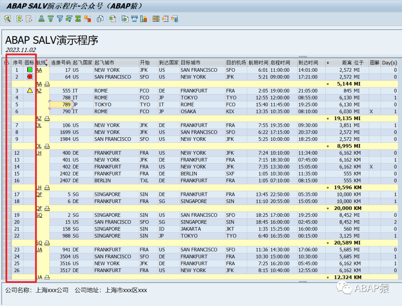Click the subtotal value 20,589 MI
The height and width of the screenshot is (306, 402).
(347, 243)
